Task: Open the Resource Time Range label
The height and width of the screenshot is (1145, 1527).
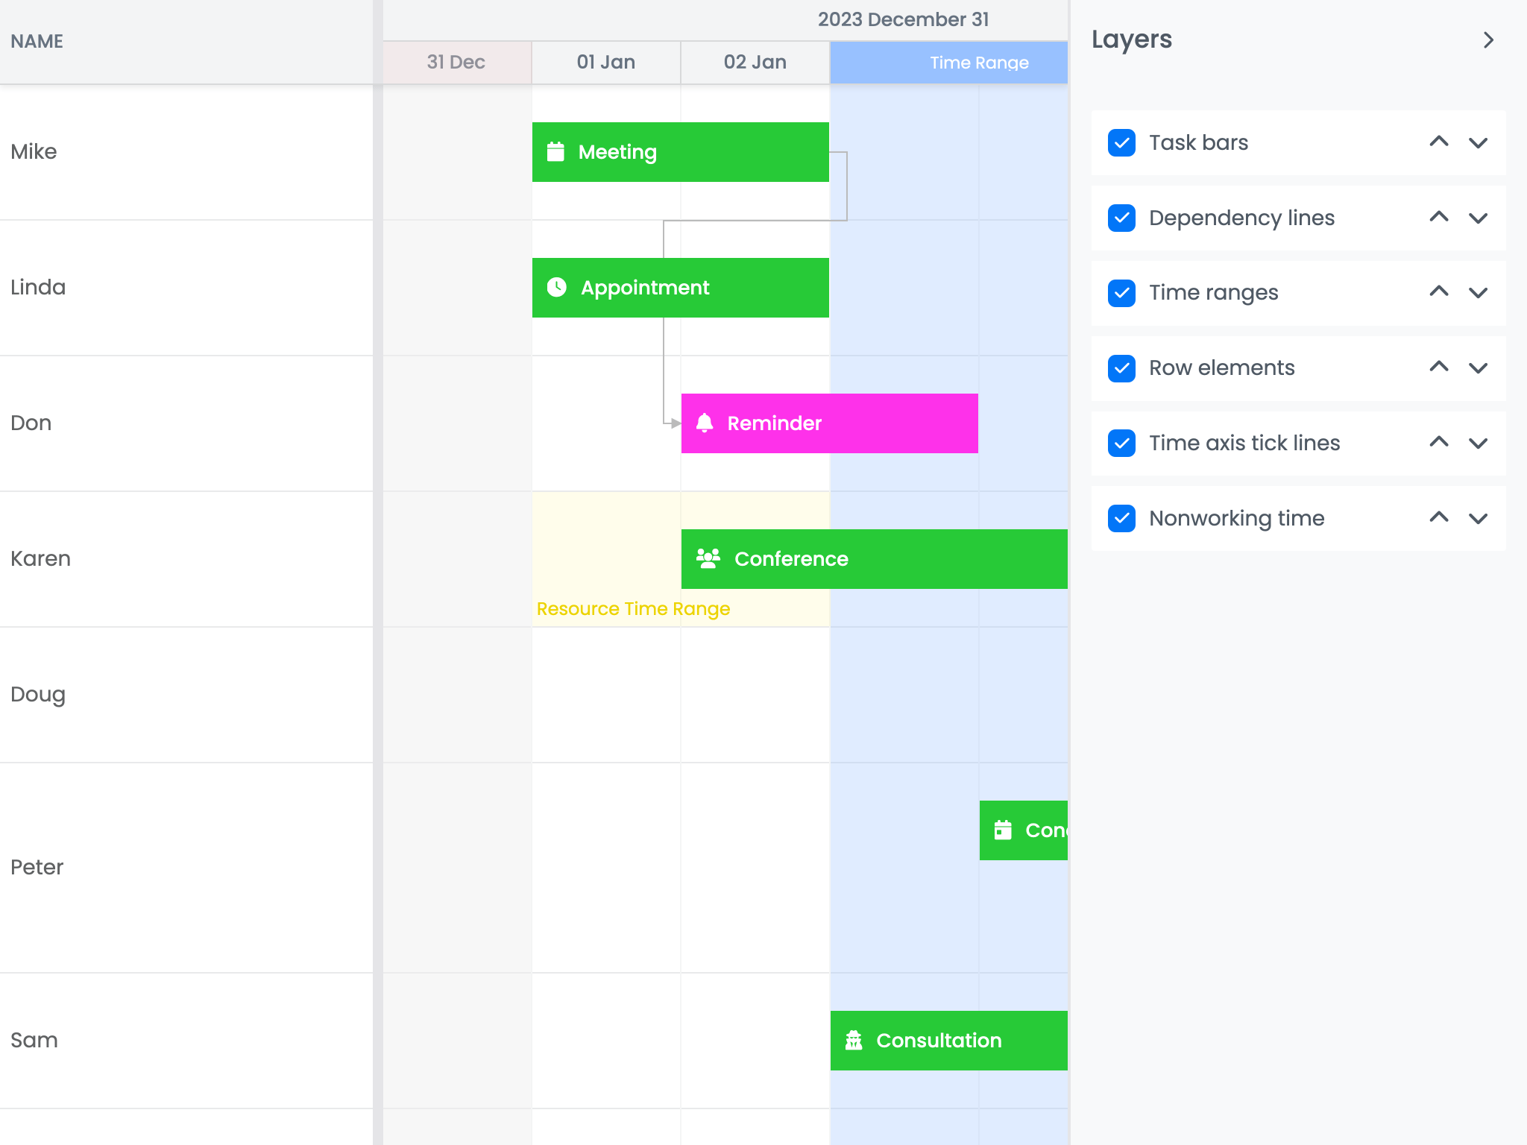Action: [632, 608]
